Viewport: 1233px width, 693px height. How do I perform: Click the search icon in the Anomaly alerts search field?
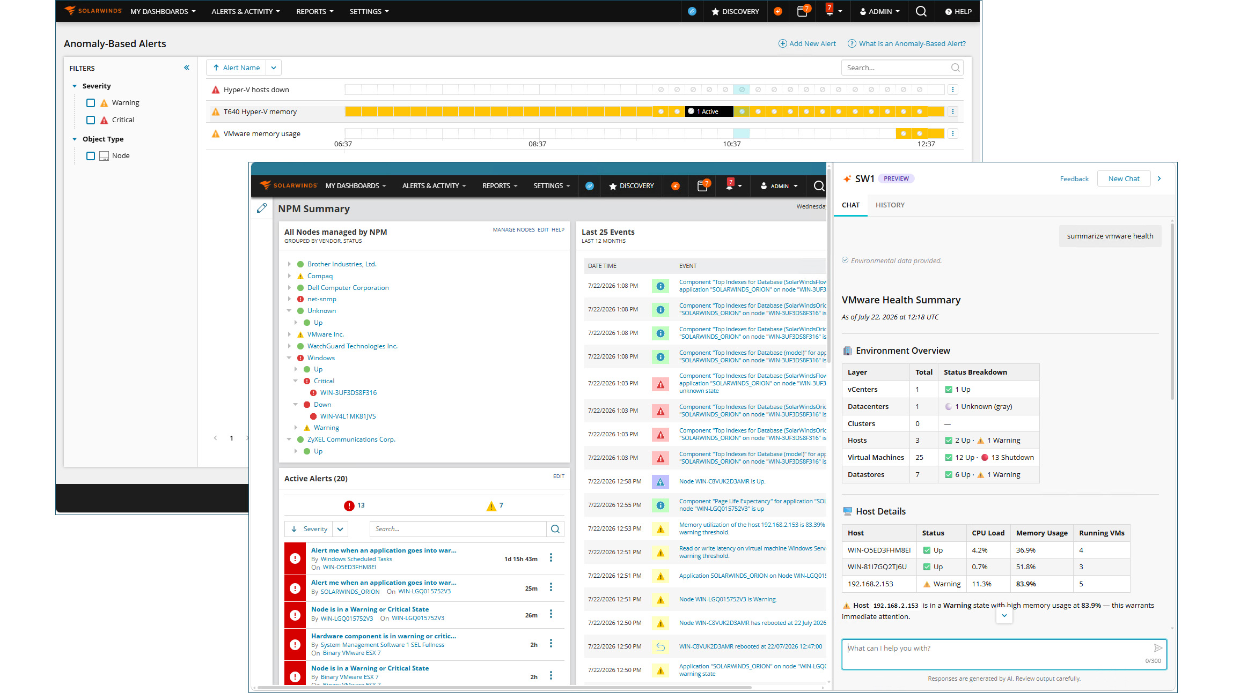pyautogui.click(x=955, y=68)
